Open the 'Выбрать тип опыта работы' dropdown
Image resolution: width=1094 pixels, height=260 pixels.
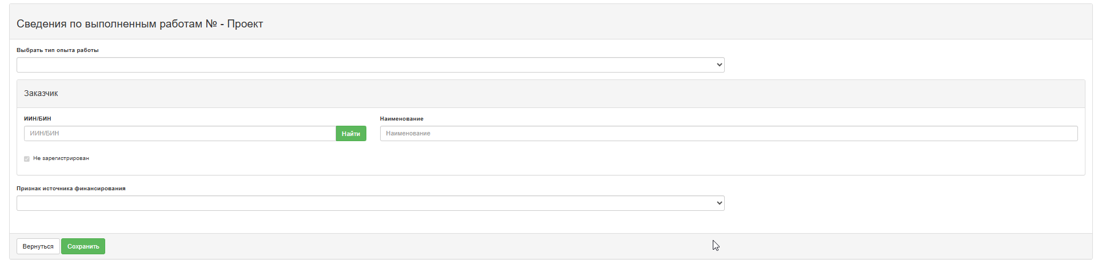click(x=370, y=65)
